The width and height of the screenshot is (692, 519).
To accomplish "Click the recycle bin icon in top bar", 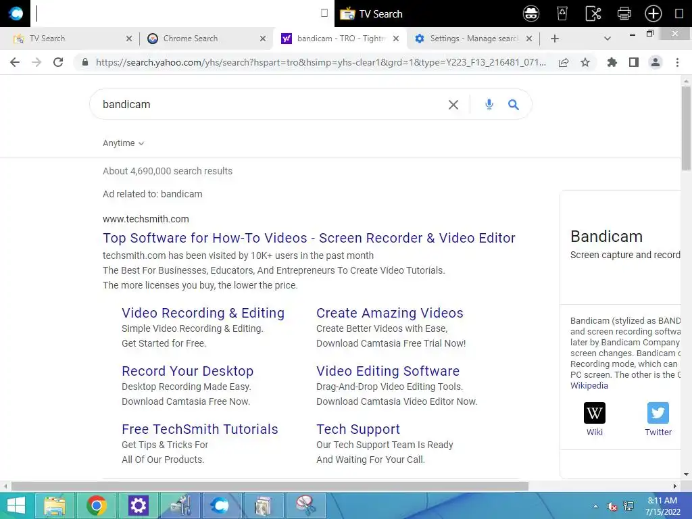I will coord(562,14).
